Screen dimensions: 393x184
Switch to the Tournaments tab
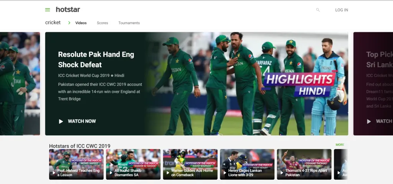129,23
